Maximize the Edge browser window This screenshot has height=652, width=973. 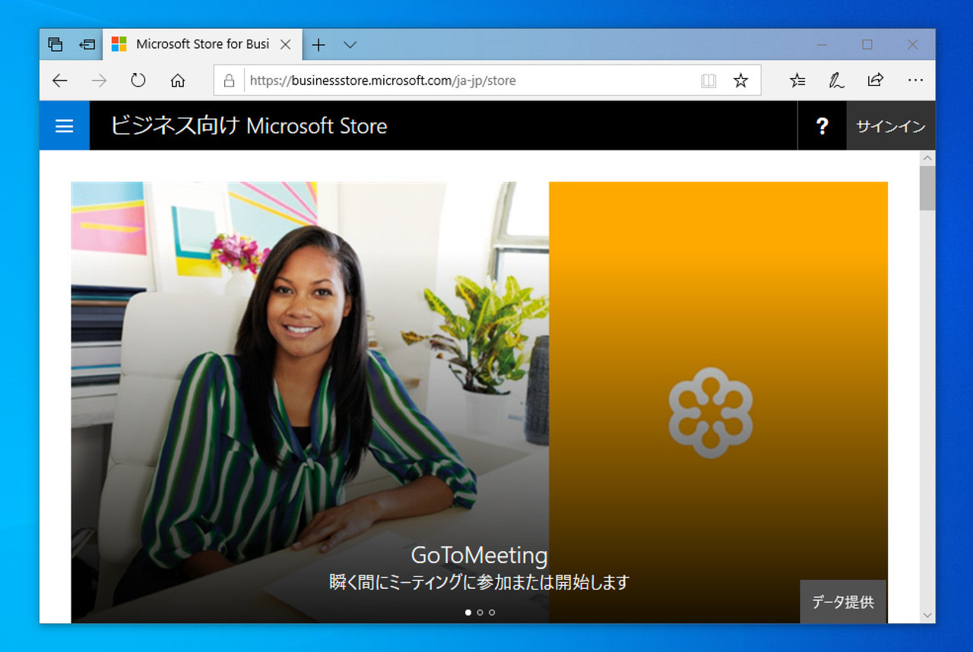tap(867, 45)
